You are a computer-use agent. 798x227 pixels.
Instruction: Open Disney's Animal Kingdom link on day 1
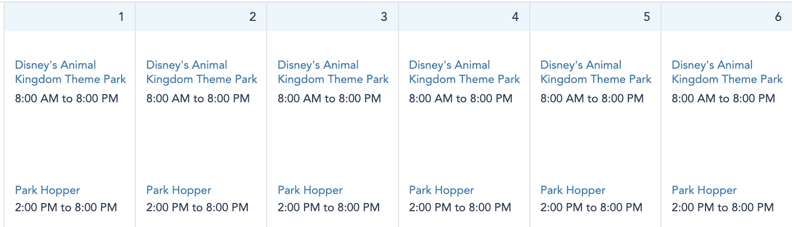coord(70,72)
